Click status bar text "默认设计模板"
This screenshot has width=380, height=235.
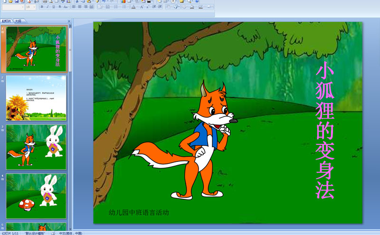[x=35, y=233]
